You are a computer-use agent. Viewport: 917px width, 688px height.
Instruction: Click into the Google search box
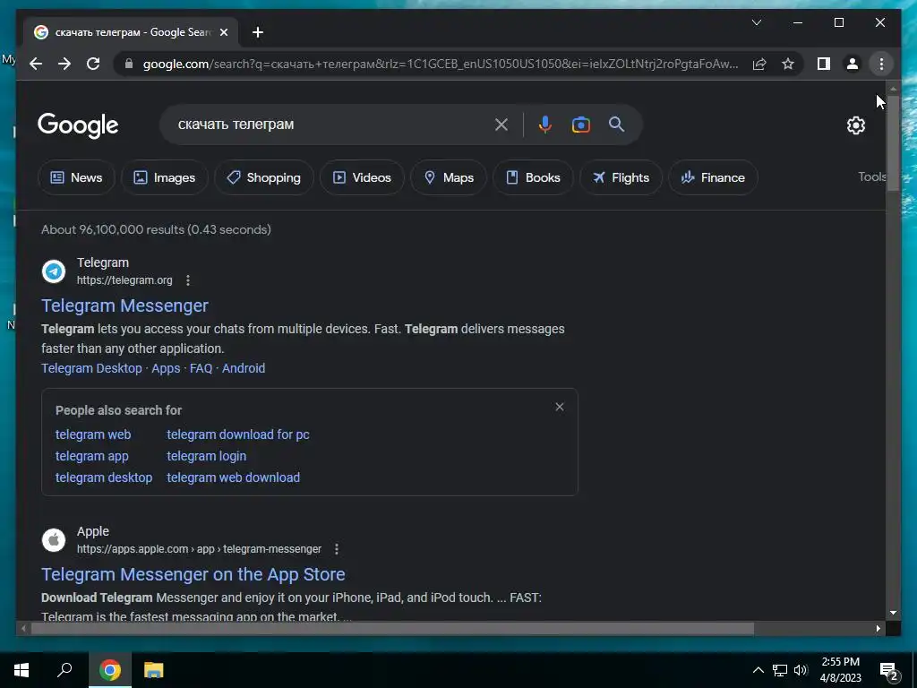[x=333, y=125]
